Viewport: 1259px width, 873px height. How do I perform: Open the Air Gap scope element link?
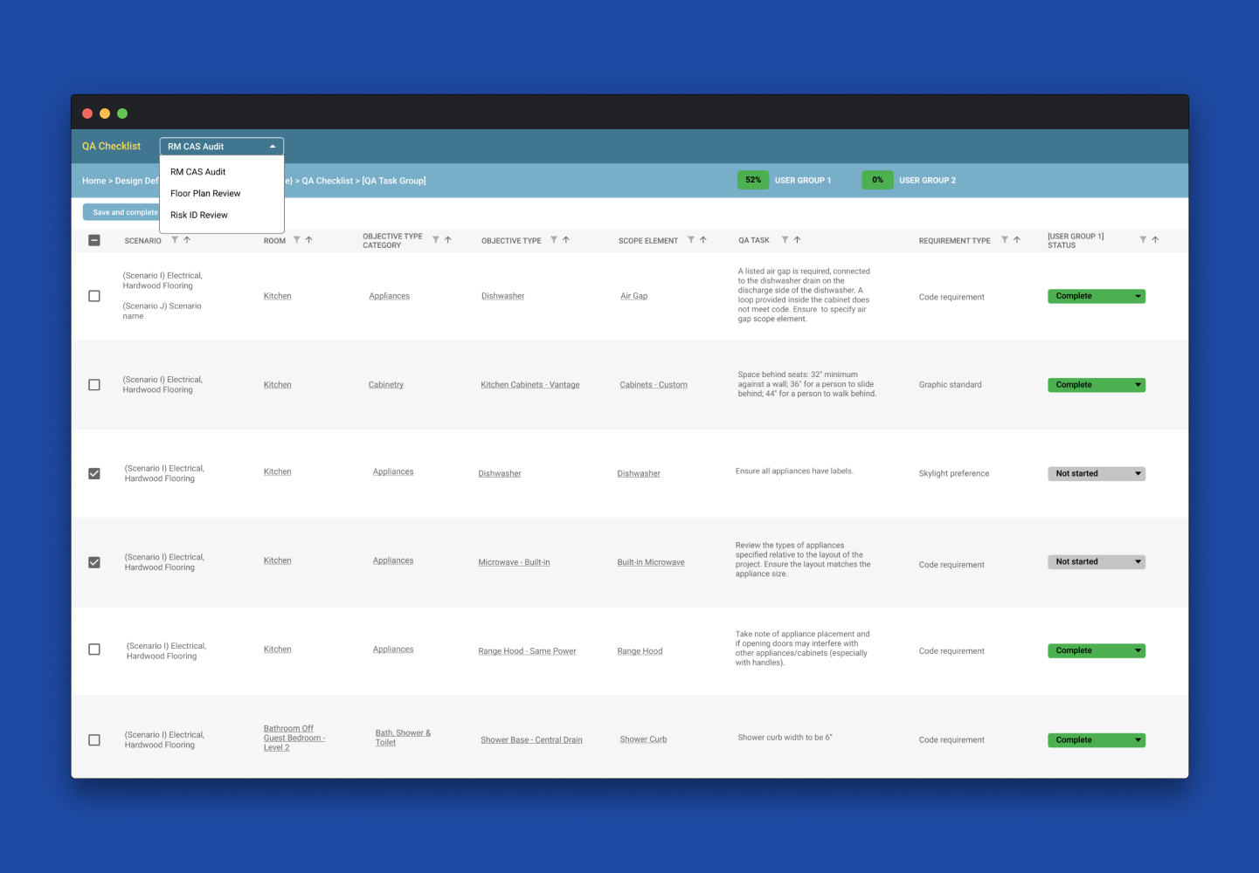click(634, 296)
